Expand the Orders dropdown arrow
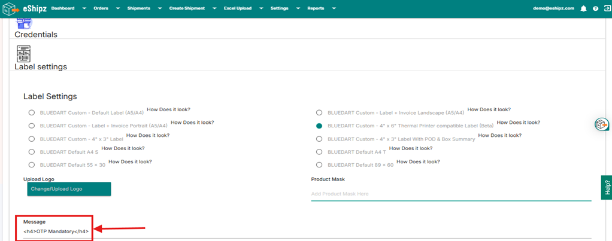This screenshot has height=241, width=612. [x=118, y=8]
